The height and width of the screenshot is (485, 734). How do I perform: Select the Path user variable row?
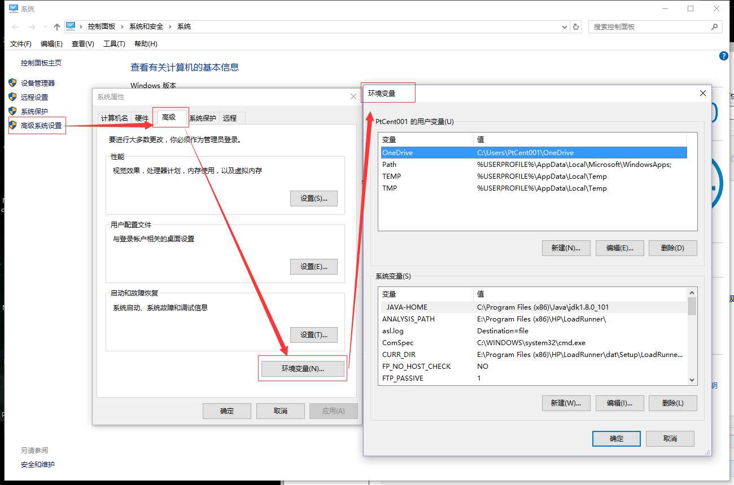click(x=534, y=165)
